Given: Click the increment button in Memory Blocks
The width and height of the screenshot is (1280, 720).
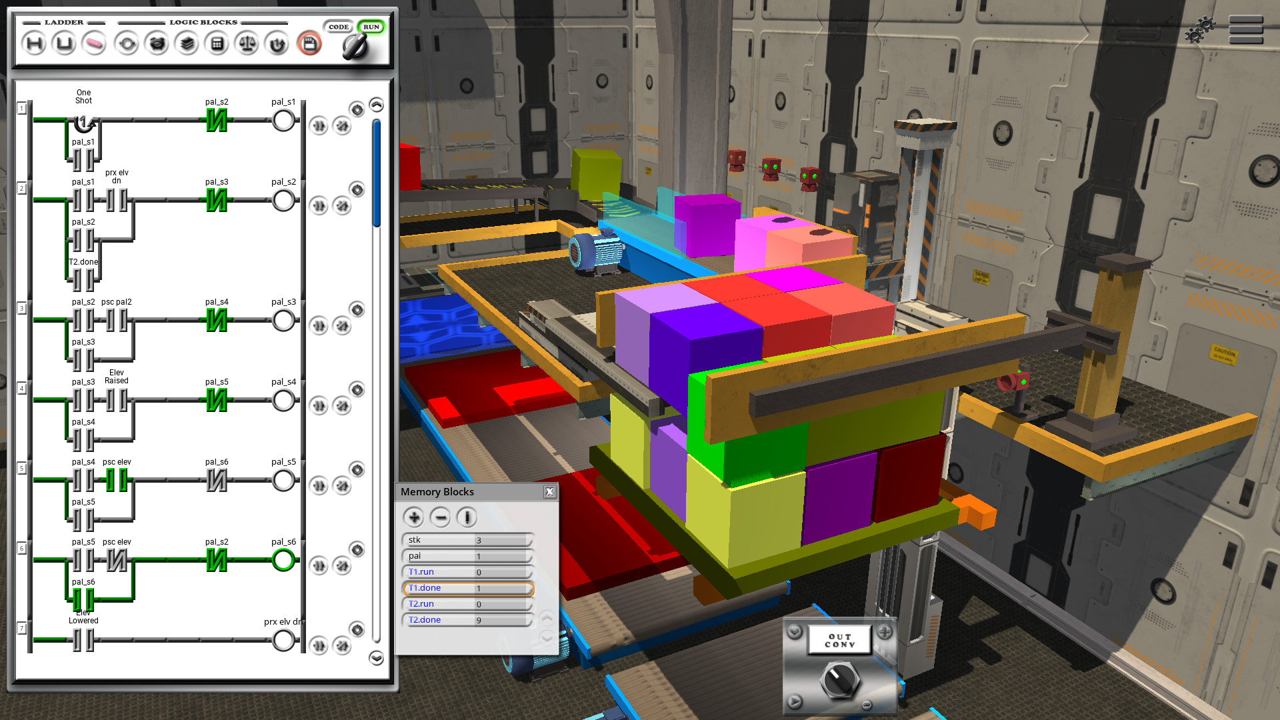Looking at the screenshot, I should 413,517.
